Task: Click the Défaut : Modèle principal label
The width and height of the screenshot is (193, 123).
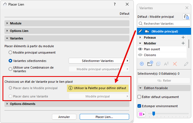Action: [156, 17]
